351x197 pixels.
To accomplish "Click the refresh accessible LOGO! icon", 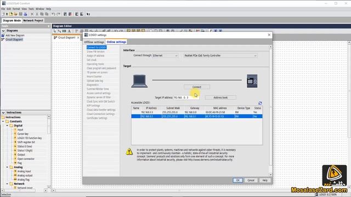I will [260, 103].
